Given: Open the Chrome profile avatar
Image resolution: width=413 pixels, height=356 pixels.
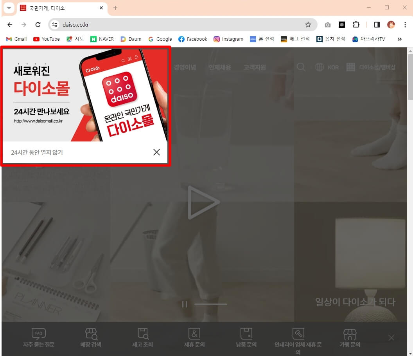Looking at the screenshot, I should pos(391,25).
